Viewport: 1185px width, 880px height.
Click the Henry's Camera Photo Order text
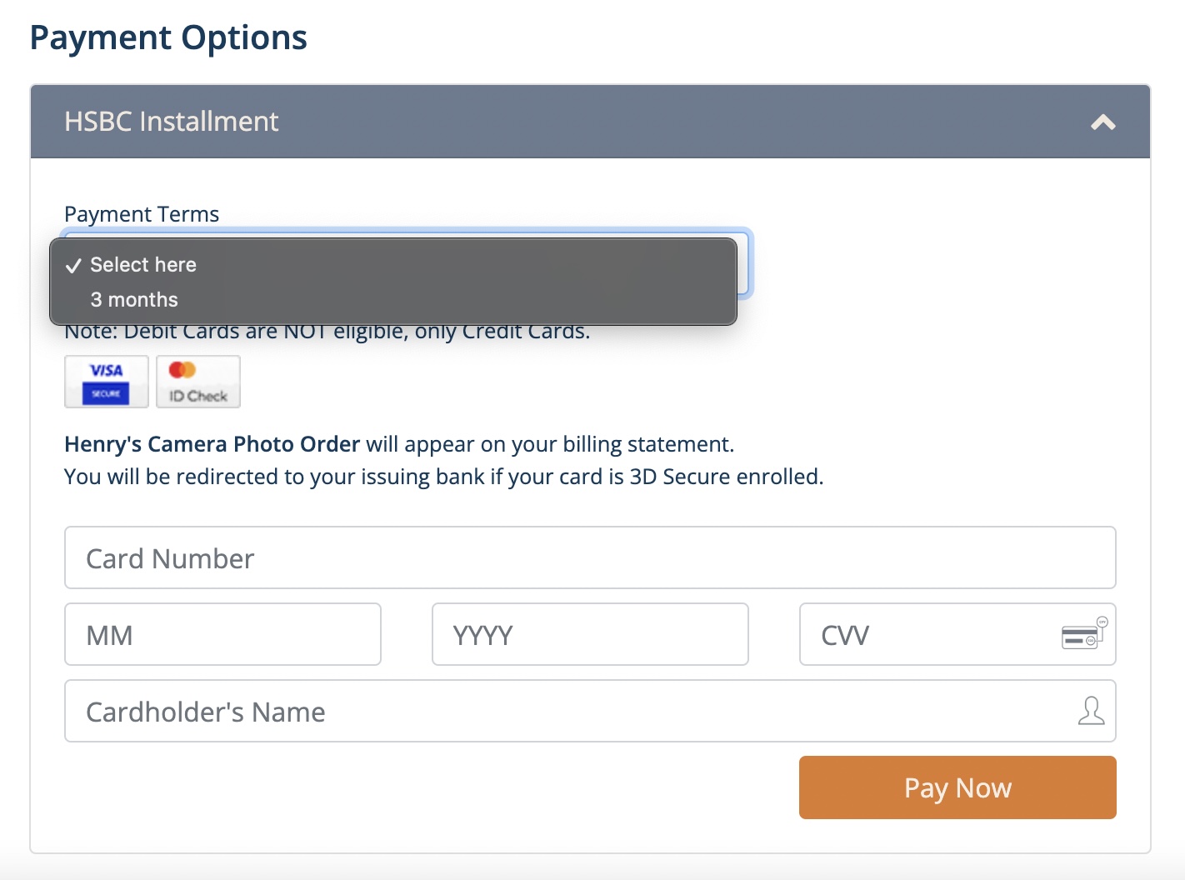(212, 444)
